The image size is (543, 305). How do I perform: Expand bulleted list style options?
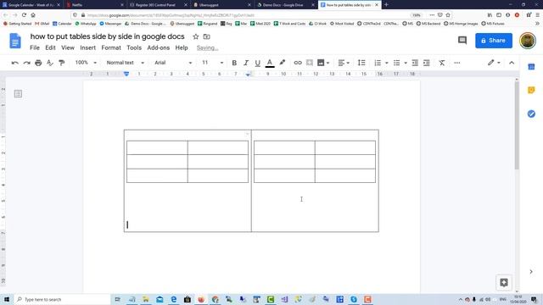point(406,63)
